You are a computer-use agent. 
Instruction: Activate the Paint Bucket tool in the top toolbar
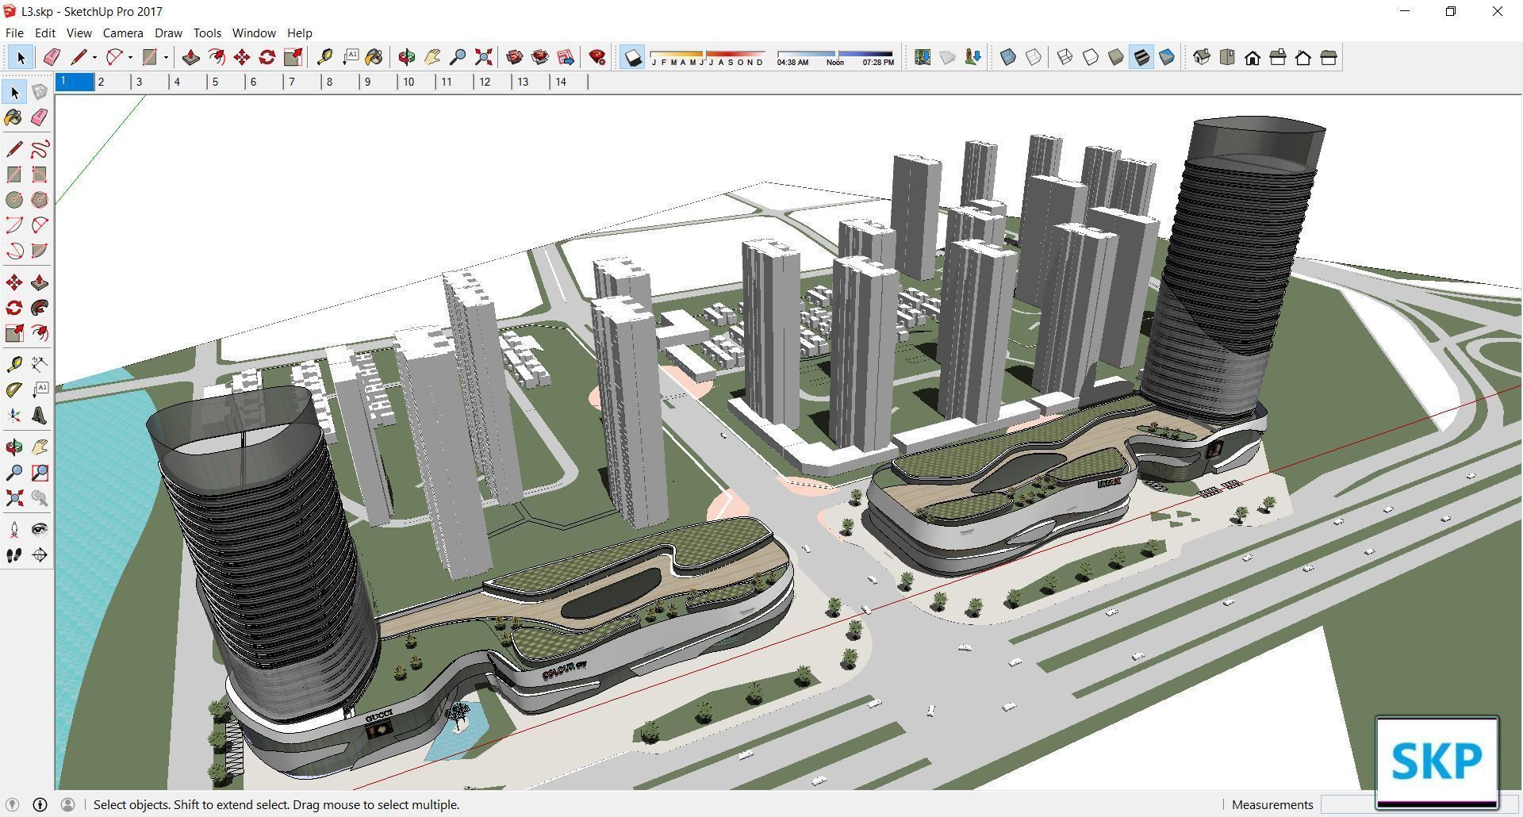[x=374, y=57]
